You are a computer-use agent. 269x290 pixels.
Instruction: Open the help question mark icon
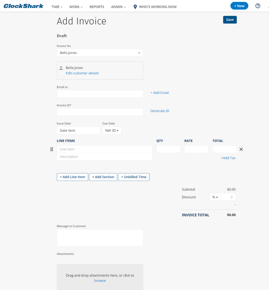258,6
